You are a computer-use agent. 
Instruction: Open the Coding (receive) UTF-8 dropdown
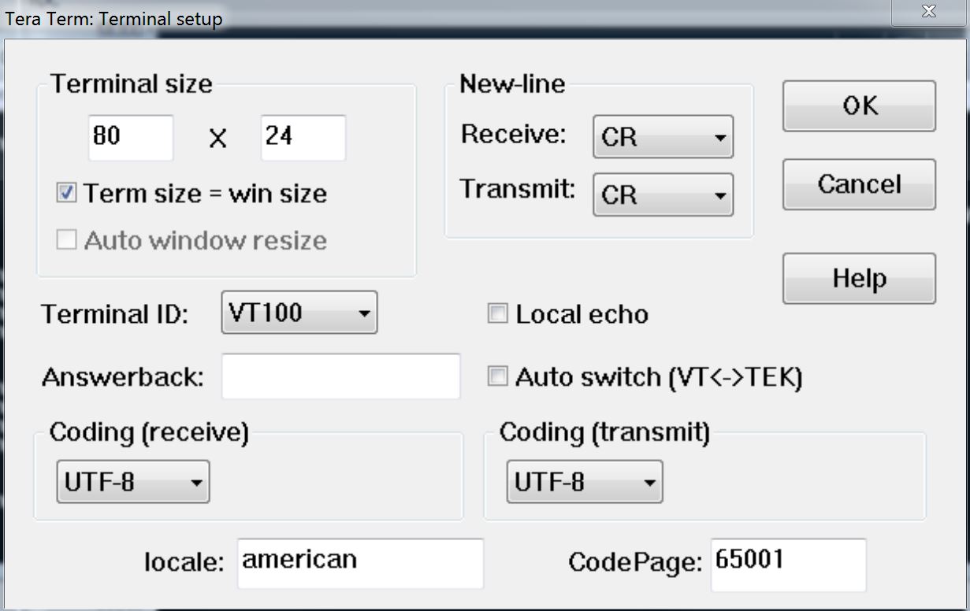(133, 482)
